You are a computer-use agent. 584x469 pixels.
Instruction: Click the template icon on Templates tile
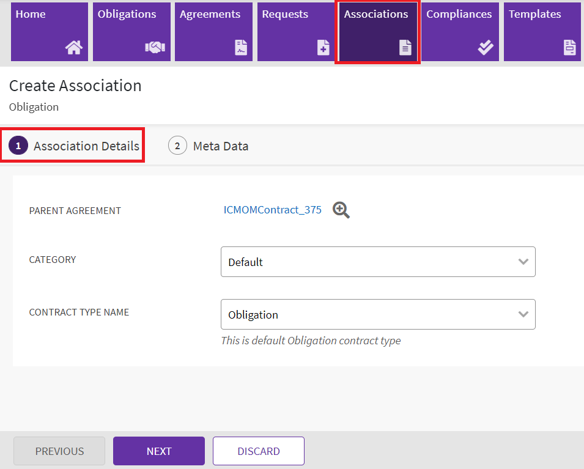click(x=570, y=48)
